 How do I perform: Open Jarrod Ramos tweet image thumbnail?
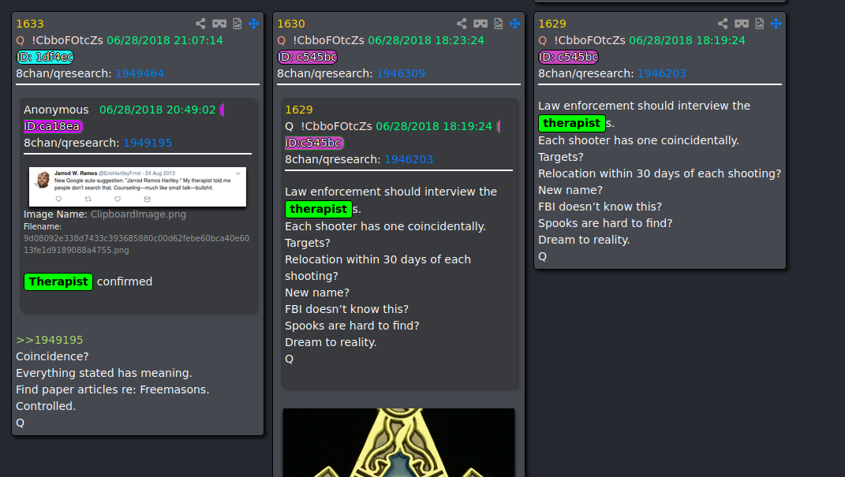coord(137,187)
